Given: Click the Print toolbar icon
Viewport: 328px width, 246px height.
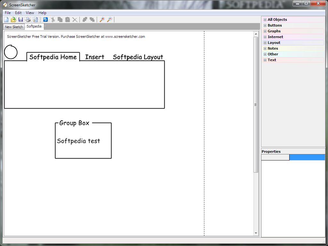Looking at the screenshot, I should (x=28, y=20).
